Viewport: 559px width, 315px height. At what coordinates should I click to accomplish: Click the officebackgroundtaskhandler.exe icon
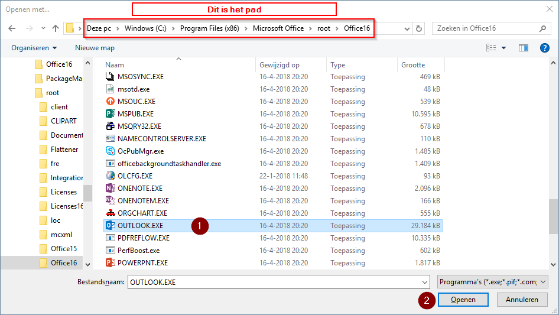click(x=110, y=163)
